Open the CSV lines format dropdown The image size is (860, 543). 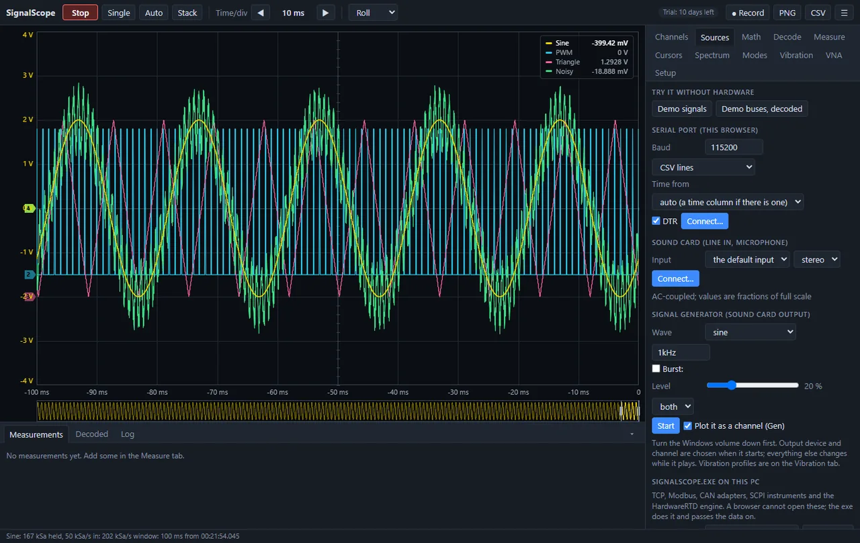pyautogui.click(x=703, y=167)
